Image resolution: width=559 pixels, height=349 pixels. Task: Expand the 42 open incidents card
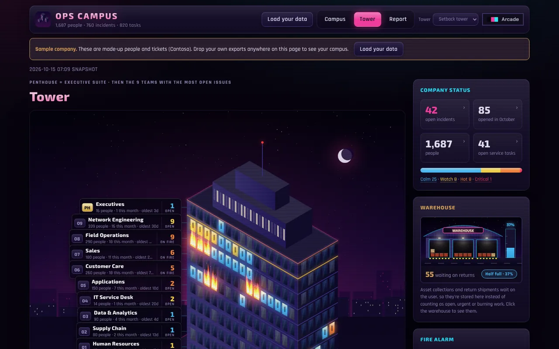click(445, 114)
